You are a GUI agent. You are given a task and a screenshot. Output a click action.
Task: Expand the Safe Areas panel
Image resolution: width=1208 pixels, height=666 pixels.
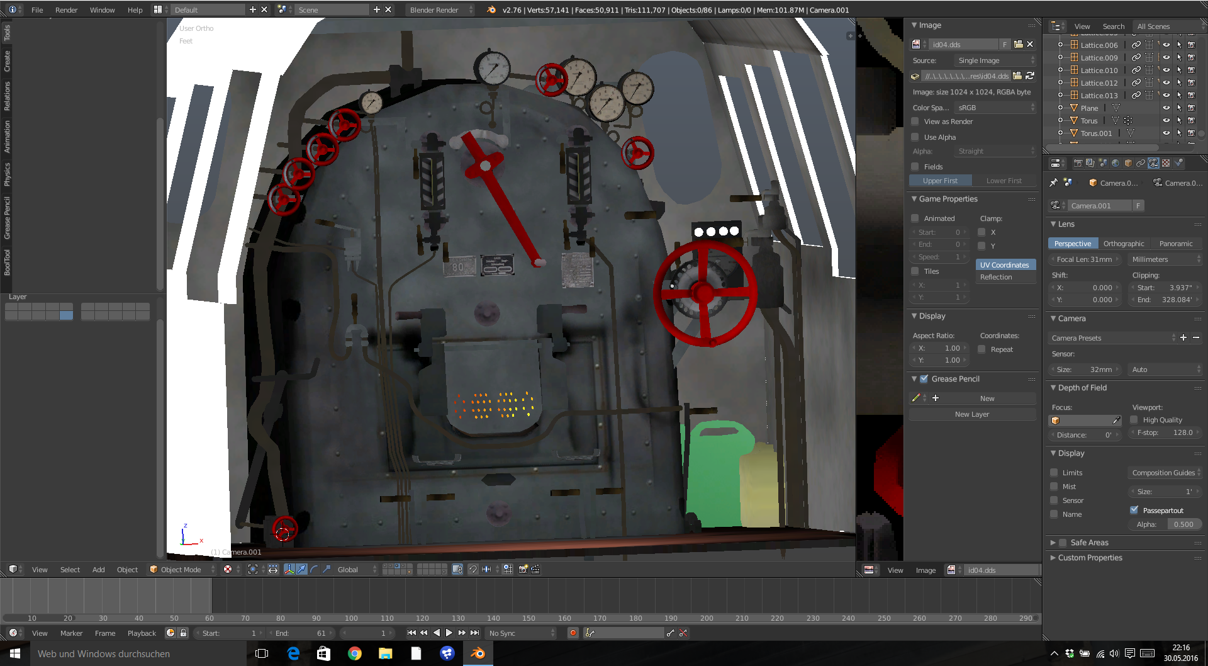click(x=1053, y=543)
